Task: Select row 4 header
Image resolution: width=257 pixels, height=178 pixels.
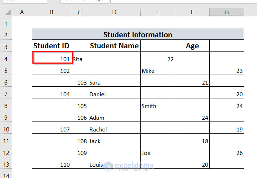Action: [x=6, y=58]
